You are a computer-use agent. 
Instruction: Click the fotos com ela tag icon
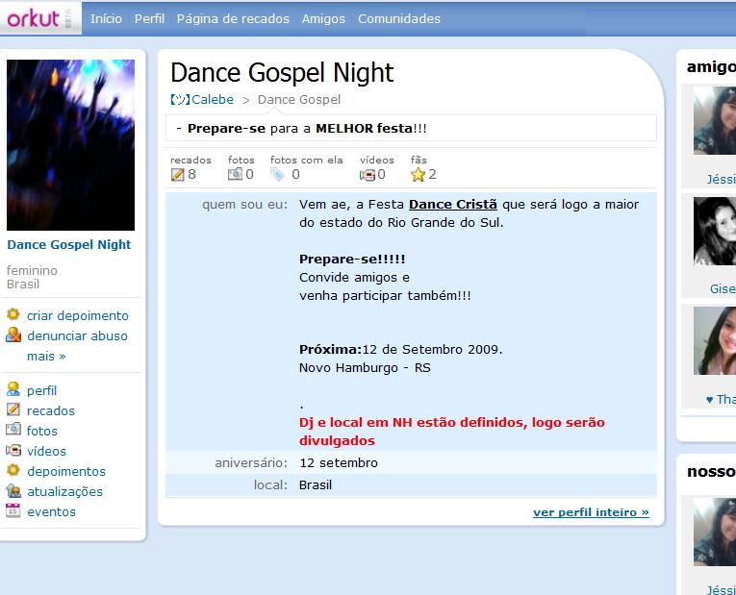tap(278, 174)
